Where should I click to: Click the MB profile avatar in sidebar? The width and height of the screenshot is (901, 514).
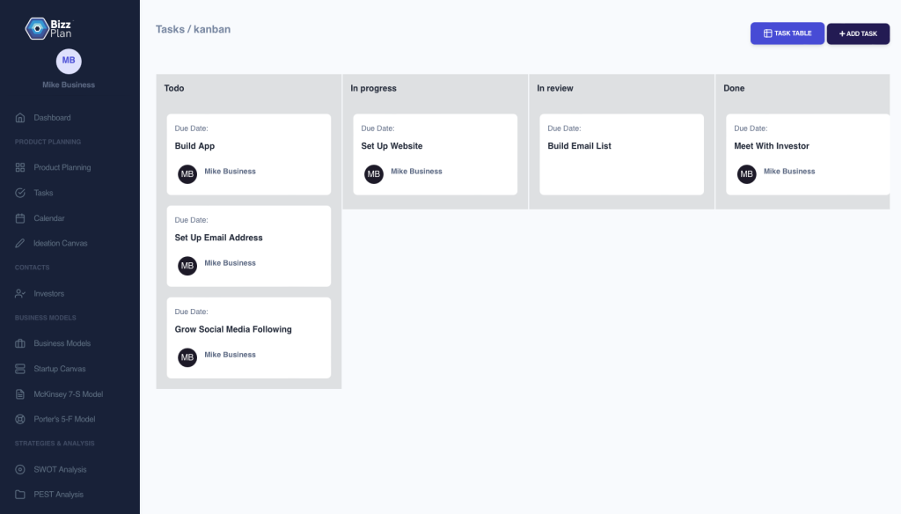point(69,60)
